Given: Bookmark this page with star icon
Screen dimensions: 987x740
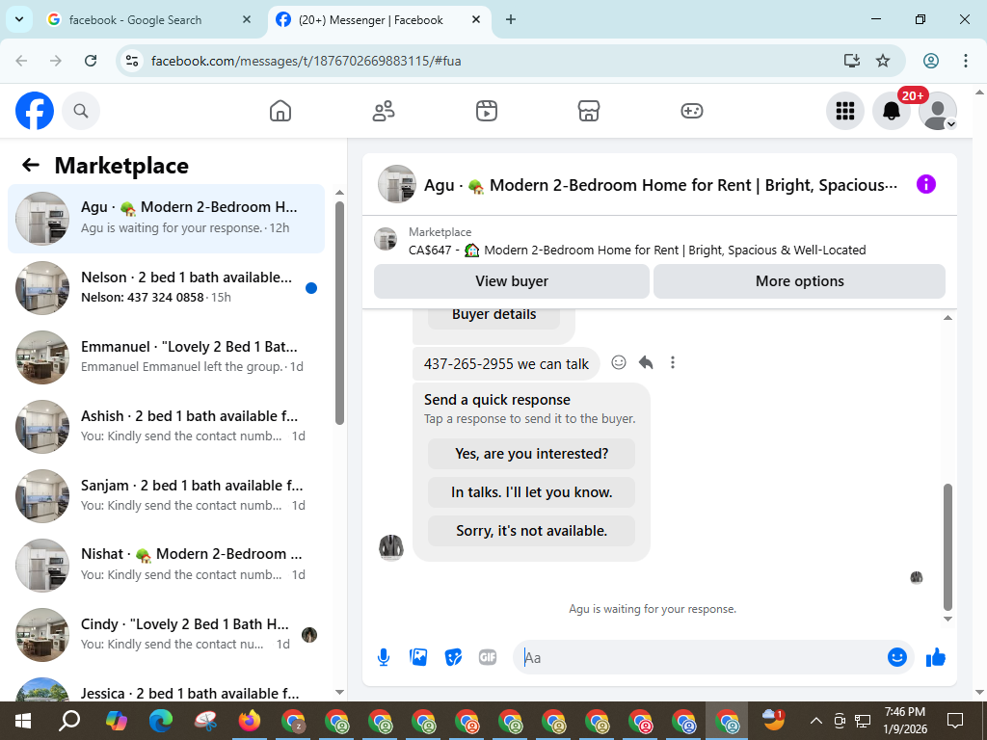Looking at the screenshot, I should pos(883,61).
